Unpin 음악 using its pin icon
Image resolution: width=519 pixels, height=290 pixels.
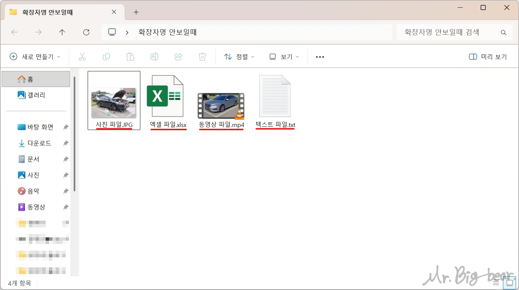66,191
